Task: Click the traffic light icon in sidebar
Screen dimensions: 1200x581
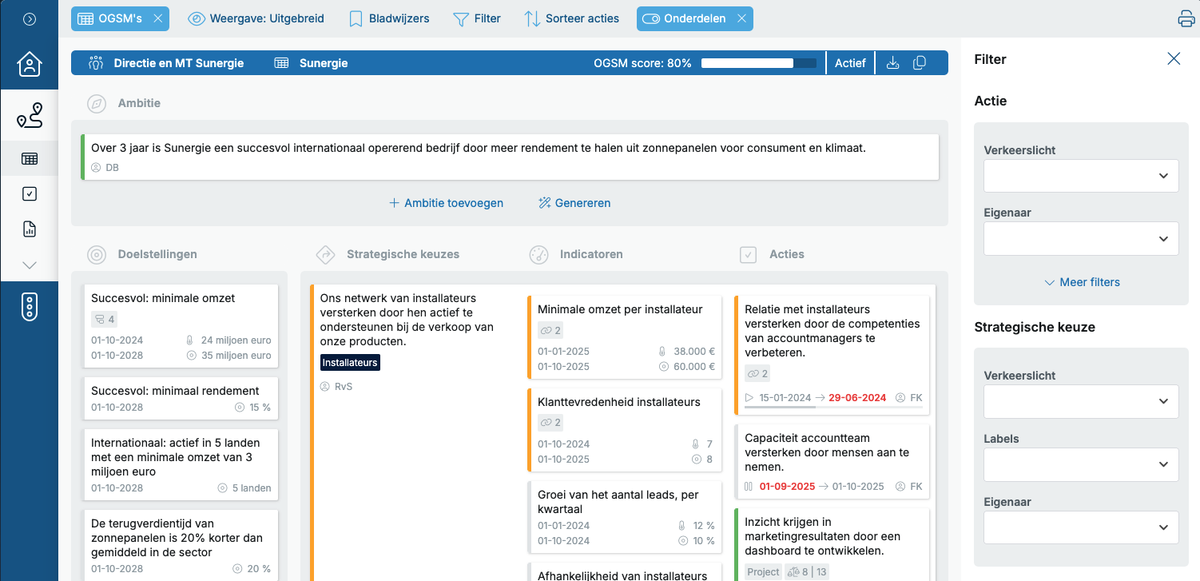Action: click(30, 307)
